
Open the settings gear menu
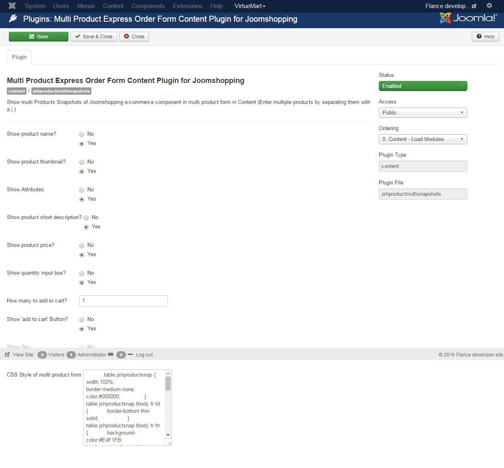[489, 6]
